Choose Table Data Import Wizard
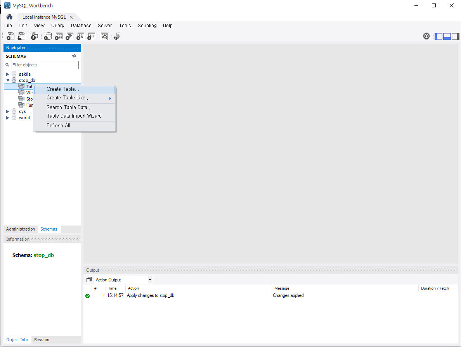 coord(75,116)
